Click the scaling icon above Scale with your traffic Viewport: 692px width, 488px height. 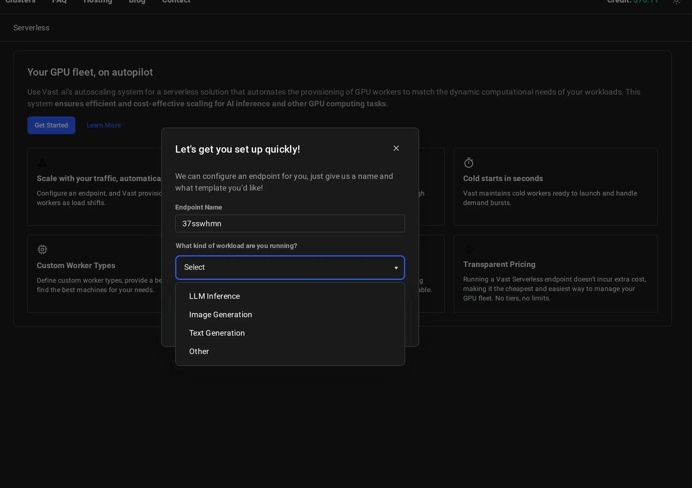click(42, 163)
